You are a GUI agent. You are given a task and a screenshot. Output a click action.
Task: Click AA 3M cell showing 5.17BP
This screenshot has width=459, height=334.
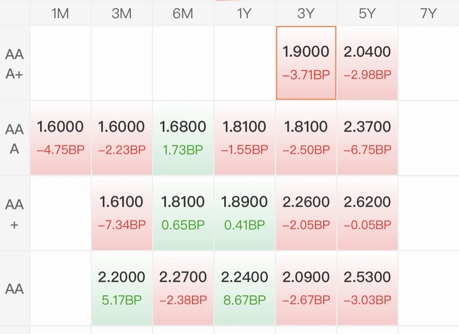pyautogui.click(x=121, y=288)
